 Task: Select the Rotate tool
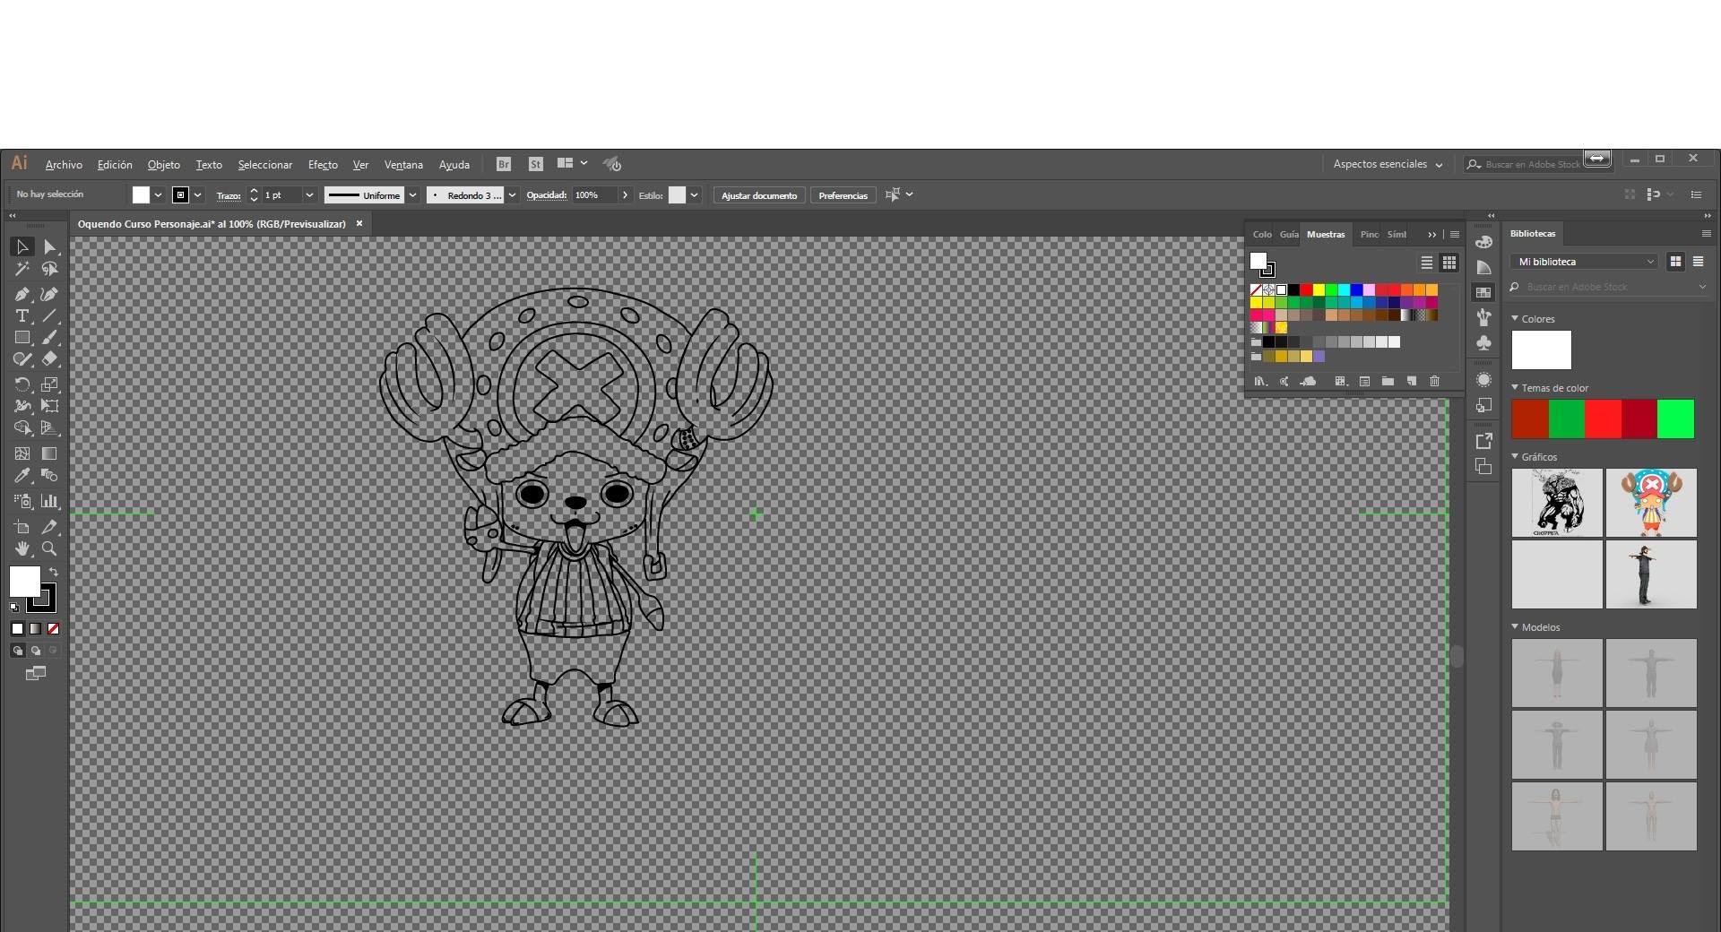click(22, 384)
